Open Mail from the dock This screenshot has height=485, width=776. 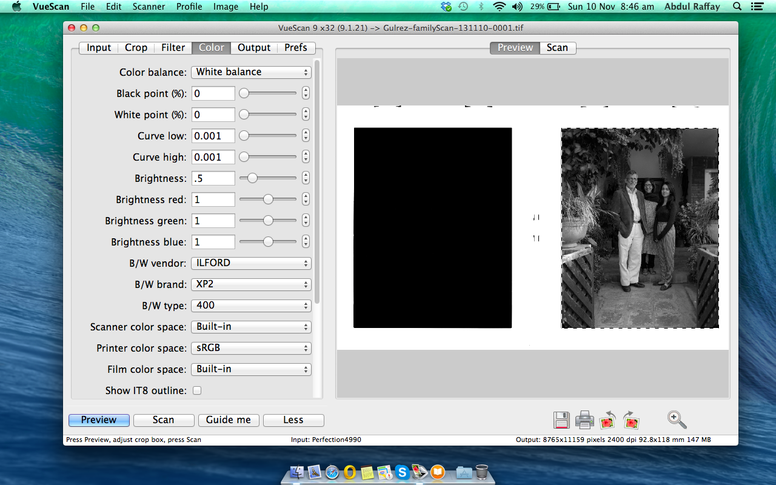(315, 472)
